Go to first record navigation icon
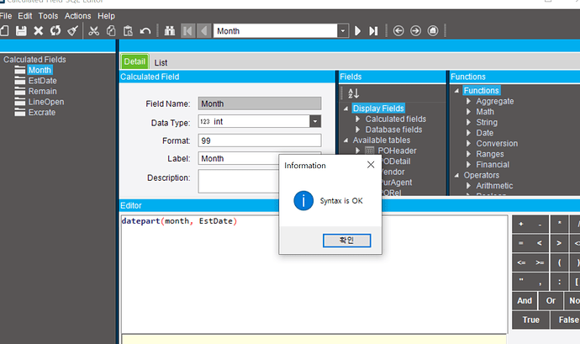This screenshot has width=580, height=344. 188,31
